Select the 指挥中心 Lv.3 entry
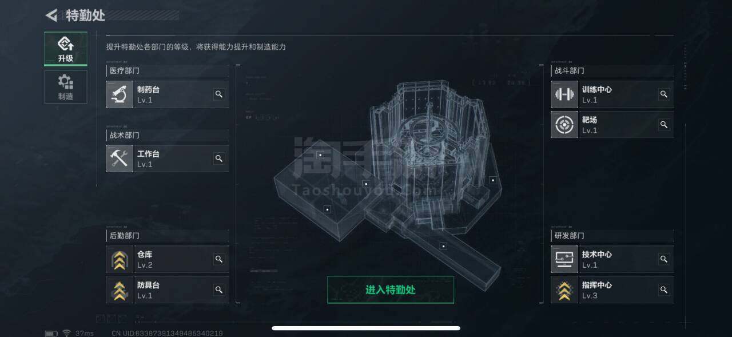Image resolution: width=732 pixels, height=337 pixels. [x=612, y=290]
